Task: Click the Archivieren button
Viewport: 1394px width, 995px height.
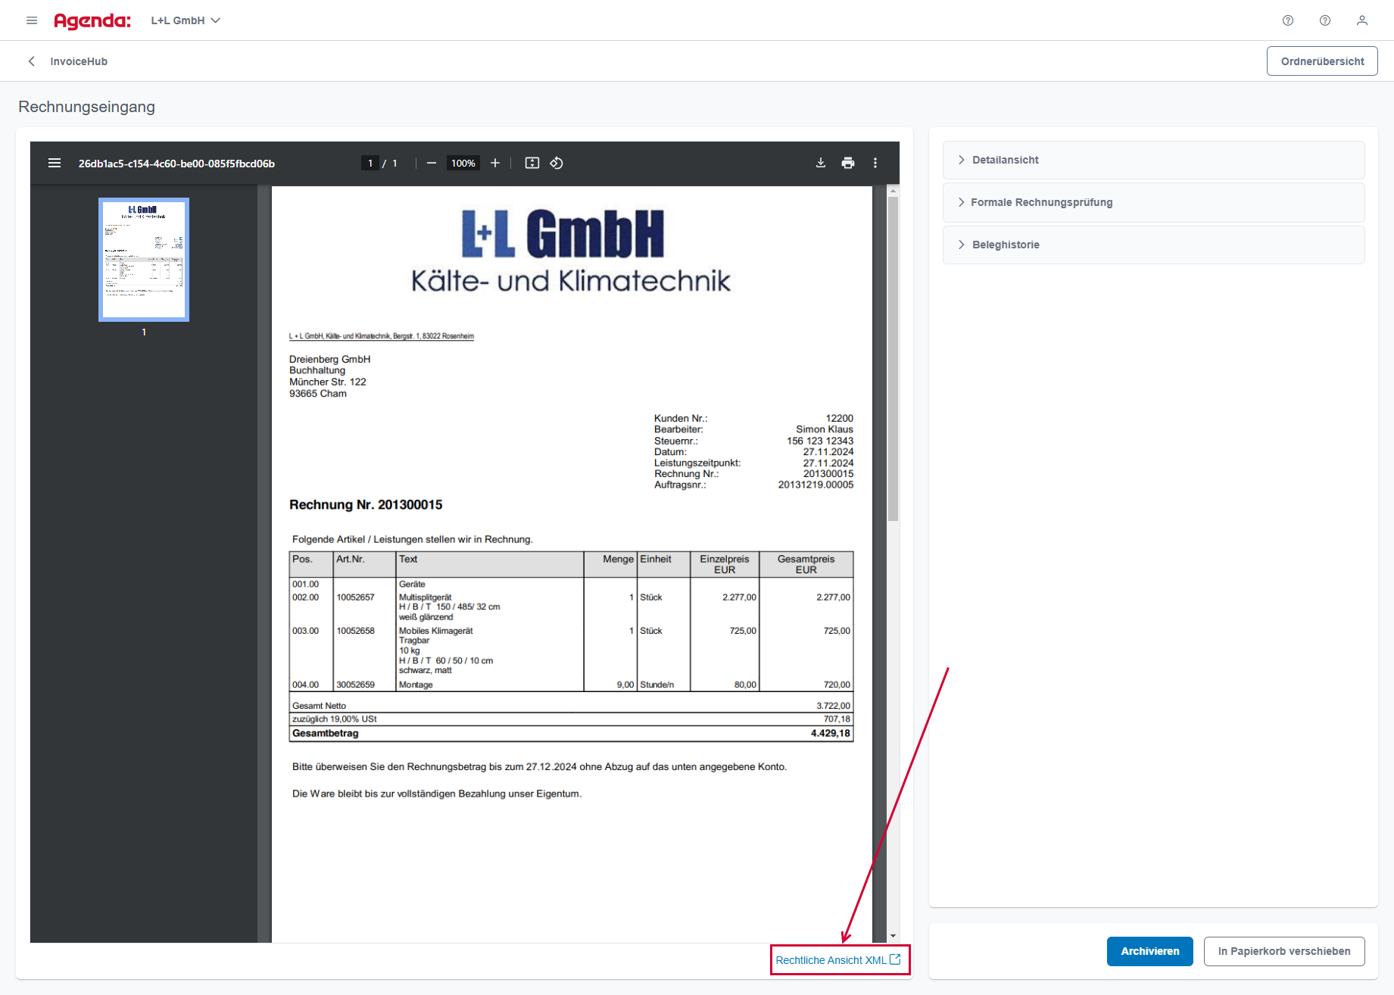Action: [x=1149, y=951]
